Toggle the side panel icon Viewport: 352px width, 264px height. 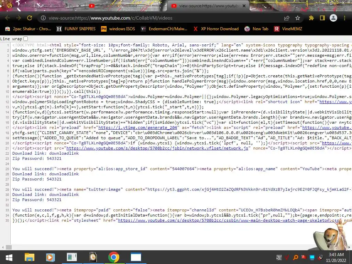(322, 18)
